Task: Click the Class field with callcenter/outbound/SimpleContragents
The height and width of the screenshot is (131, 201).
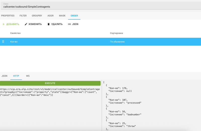Action: (x=100, y=7)
